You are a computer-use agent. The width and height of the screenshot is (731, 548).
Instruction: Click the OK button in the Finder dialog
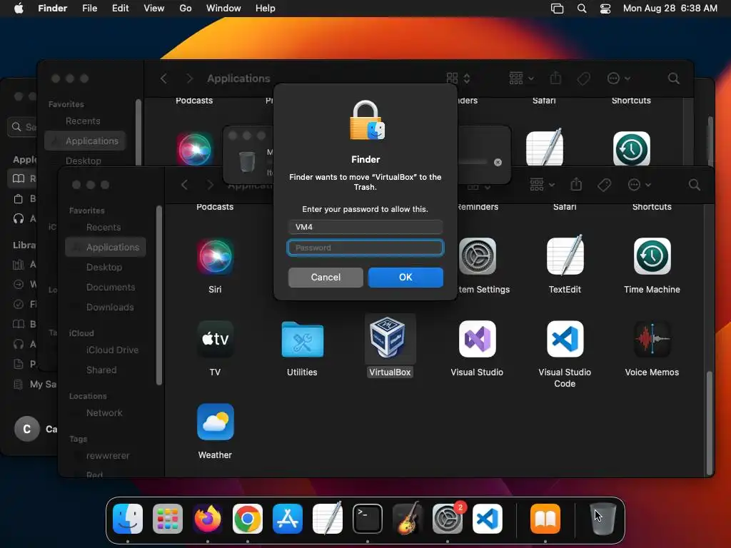pos(405,278)
